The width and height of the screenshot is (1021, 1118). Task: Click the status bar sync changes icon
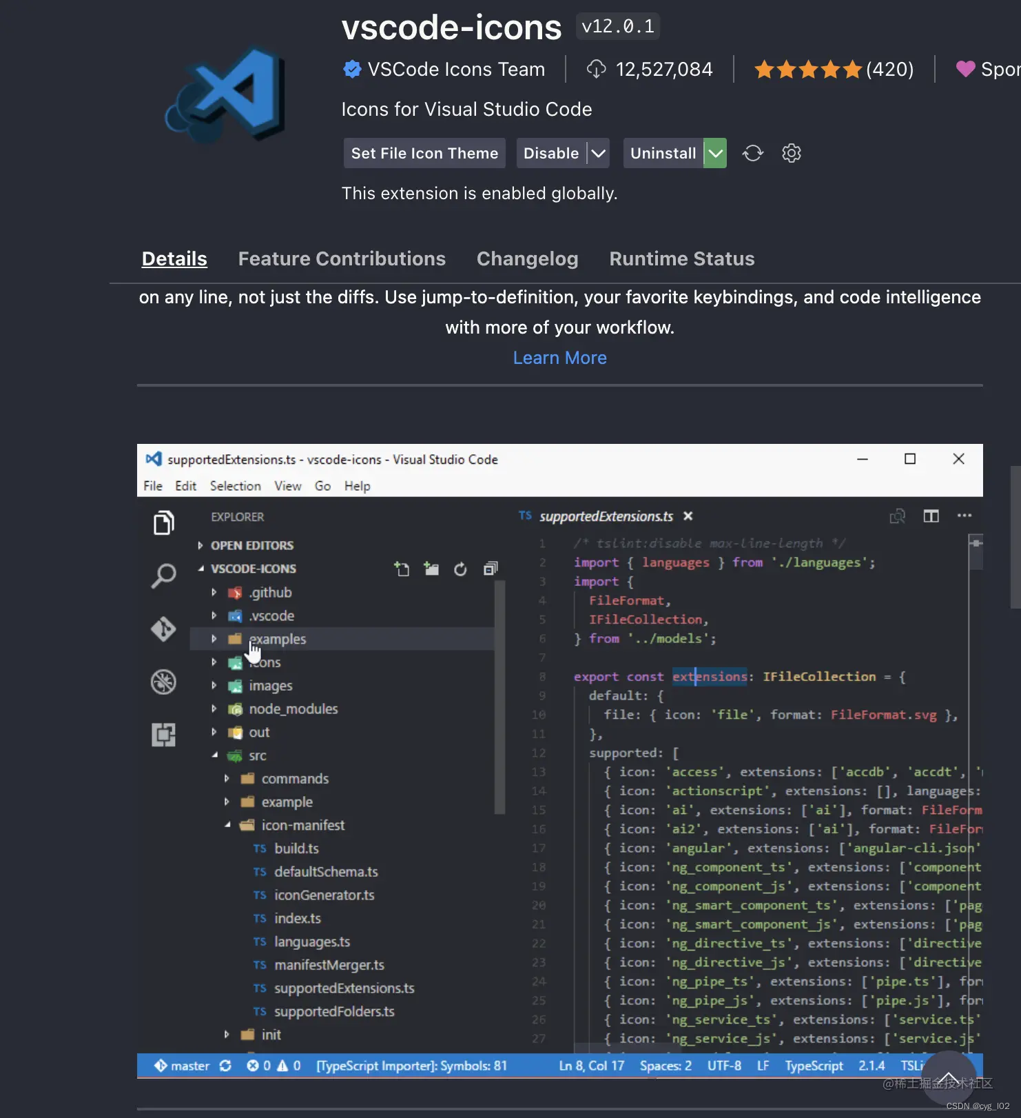pos(225,1066)
